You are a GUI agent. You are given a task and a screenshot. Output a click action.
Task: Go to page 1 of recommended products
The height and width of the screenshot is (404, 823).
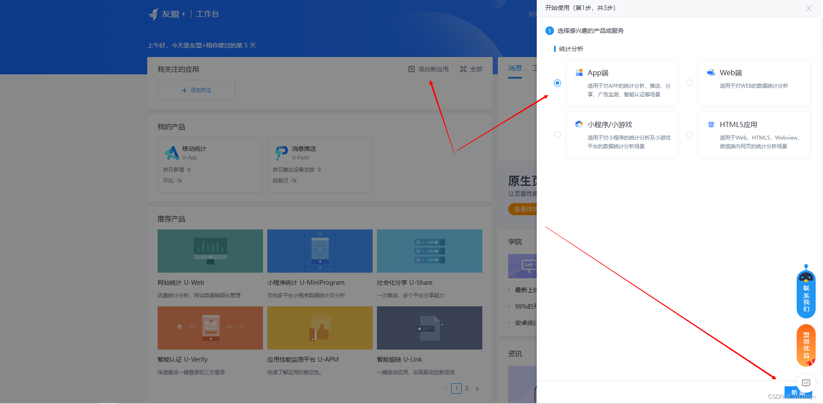coord(456,388)
